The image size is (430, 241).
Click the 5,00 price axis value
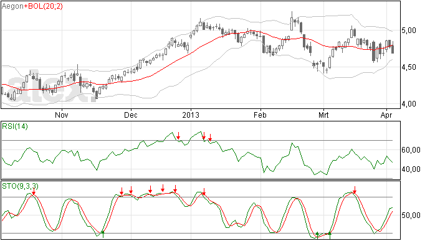pos(409,31)
